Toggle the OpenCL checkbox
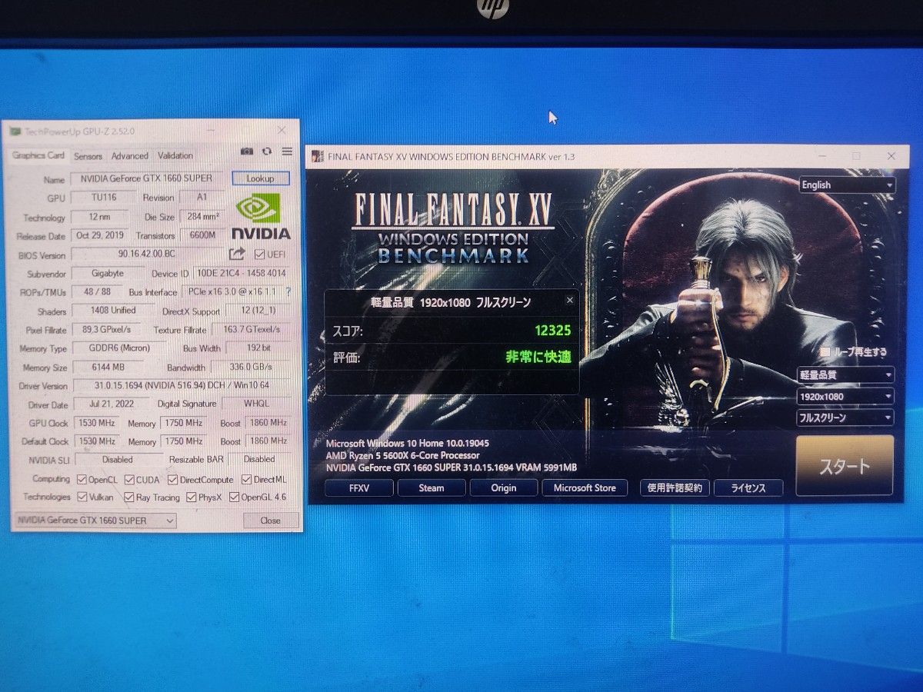This screenshot has height=692, width=923. [x=82, y=479]
